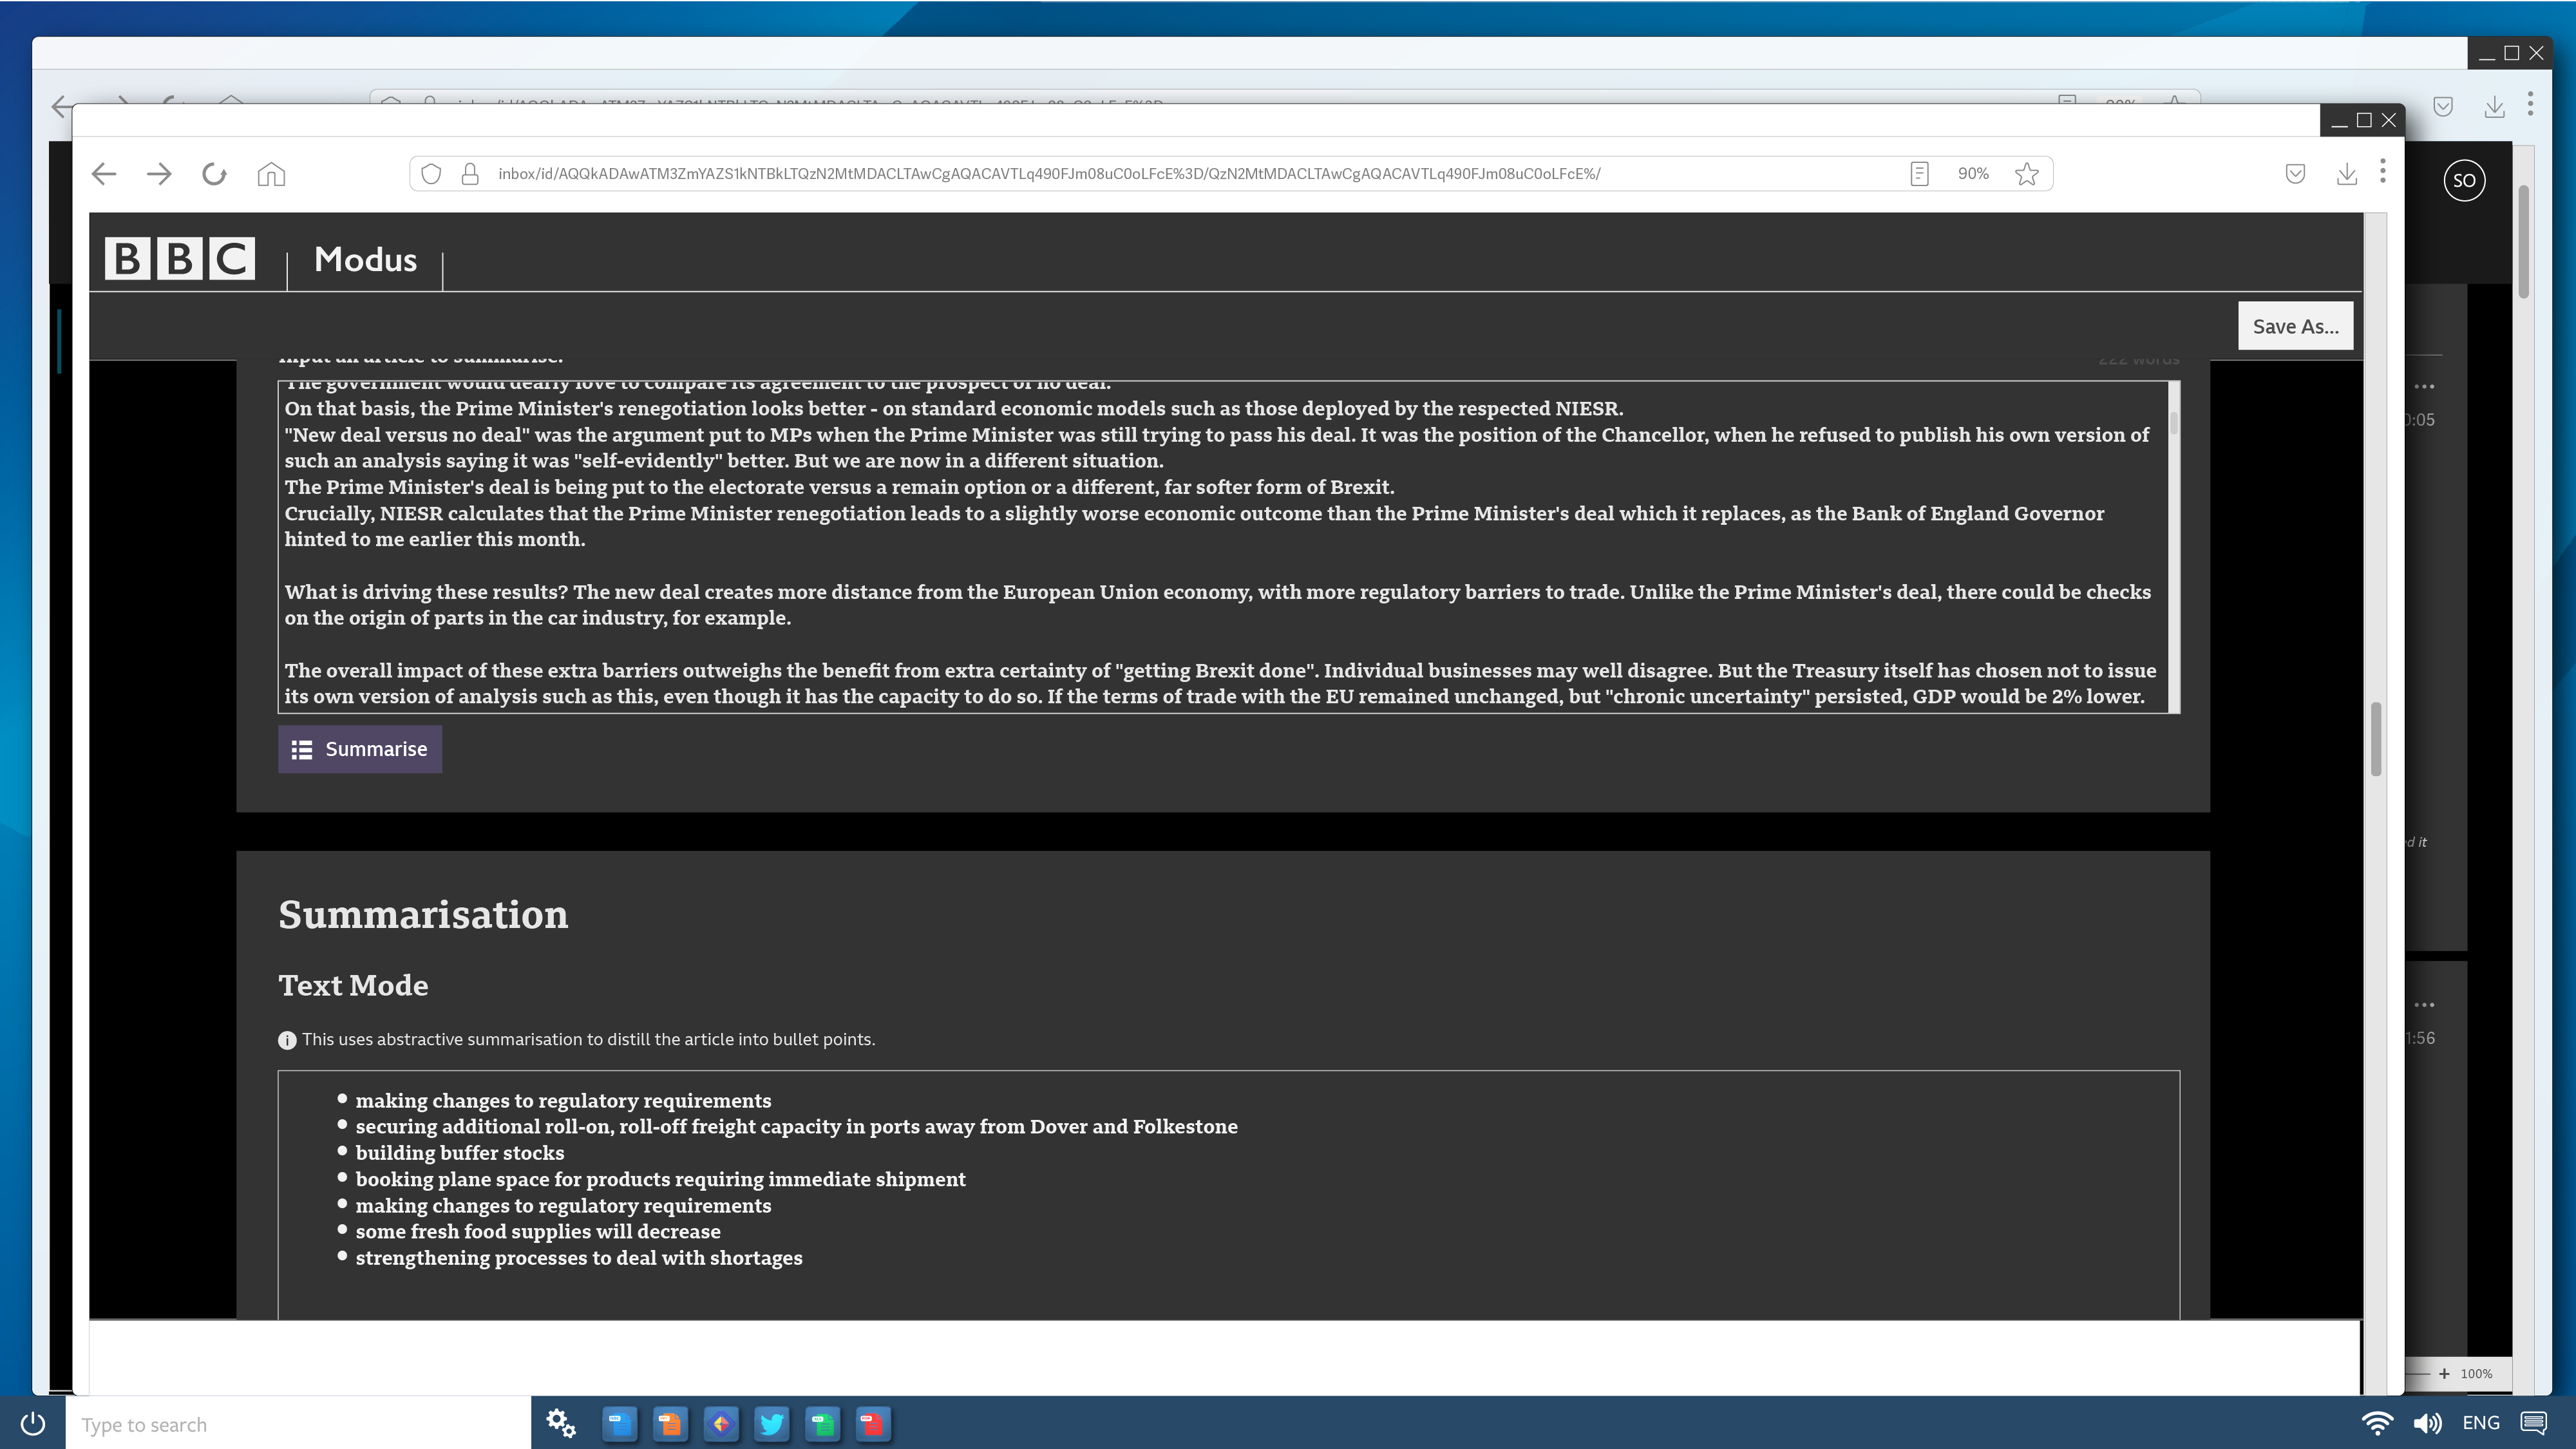Click bullet 'some fresh food supplies will decrease'
The image size is (2576, 1449).
click(538, 1231)
